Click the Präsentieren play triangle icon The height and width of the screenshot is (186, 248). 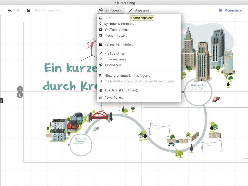pyautogui.click(x=221, y=10)
